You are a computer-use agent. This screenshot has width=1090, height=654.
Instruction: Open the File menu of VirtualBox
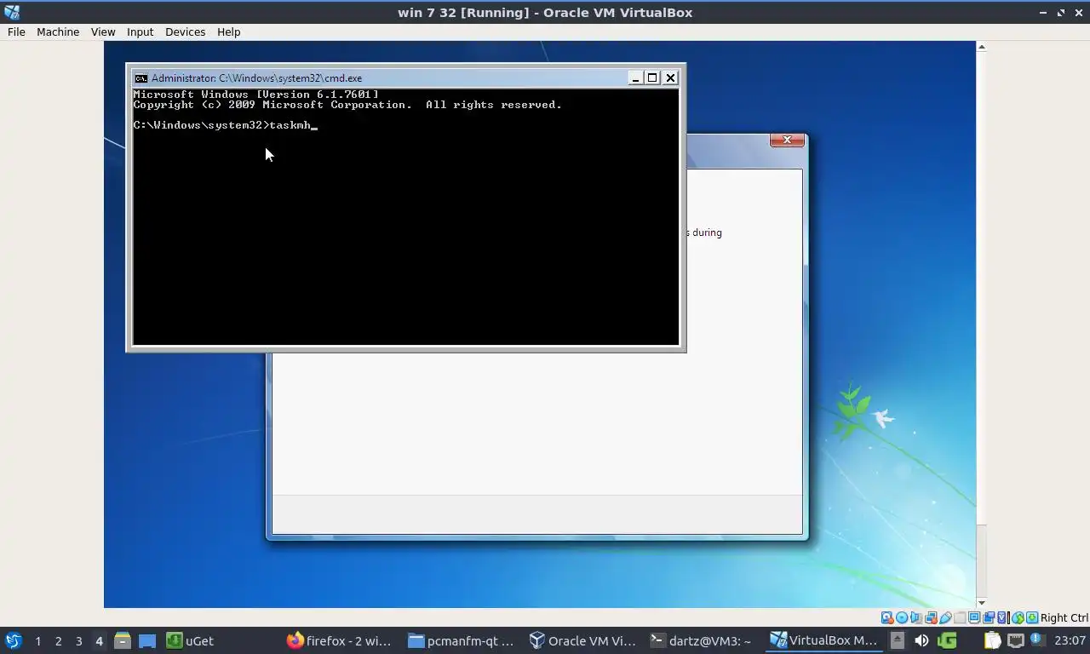pos(16,32)
